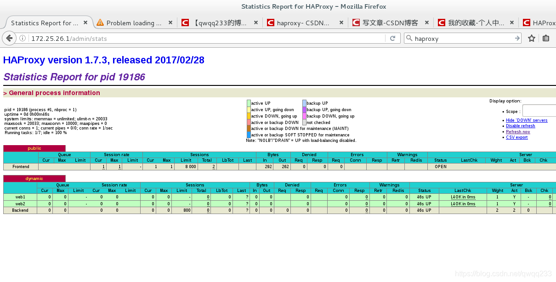The image size is (556, 282).
Task: Click the 'dynamic' proxy table title
Action: pyautogui.click(x=34, y=179)
